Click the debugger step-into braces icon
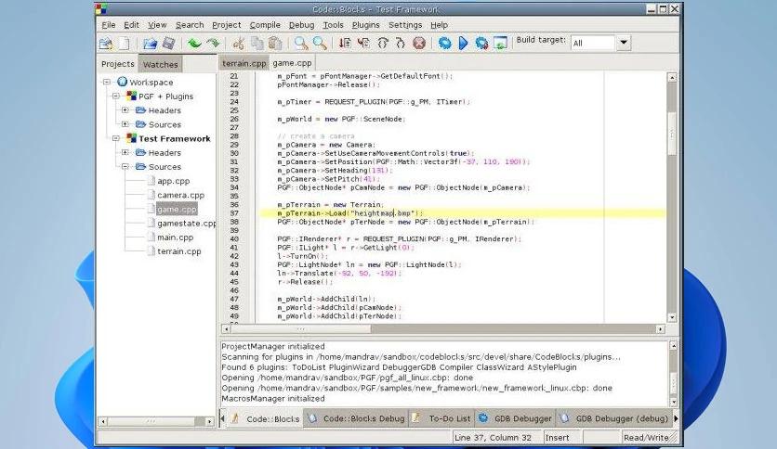Image resolution: width=777 pixels, height=449 pixels. pos(382,44)
